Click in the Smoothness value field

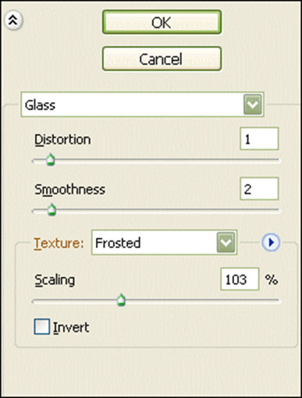coord(259,189)
